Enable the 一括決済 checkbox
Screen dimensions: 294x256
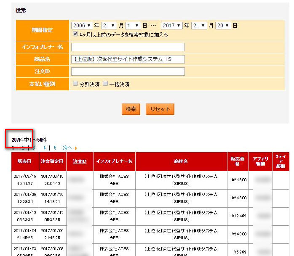105,84
